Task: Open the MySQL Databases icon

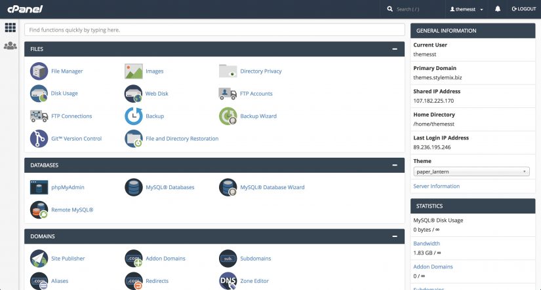Action: point(134,187)
